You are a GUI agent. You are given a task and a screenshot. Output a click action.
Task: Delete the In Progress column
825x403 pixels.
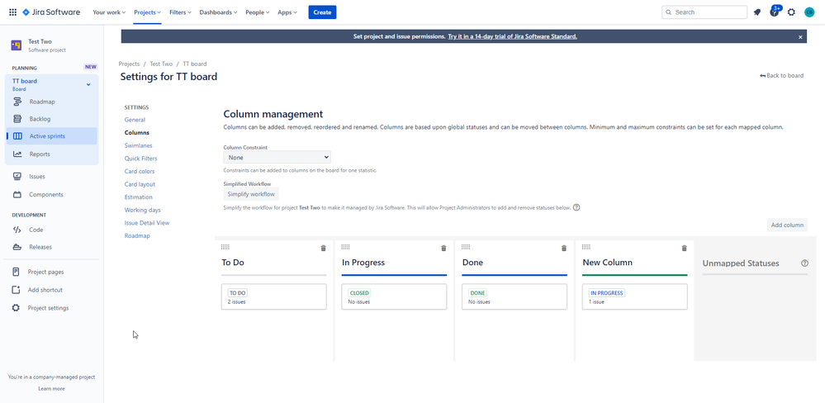tap(443, 249)
